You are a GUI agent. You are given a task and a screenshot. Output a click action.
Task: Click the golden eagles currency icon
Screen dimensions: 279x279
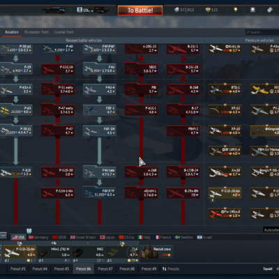click(x=208, y=10)
